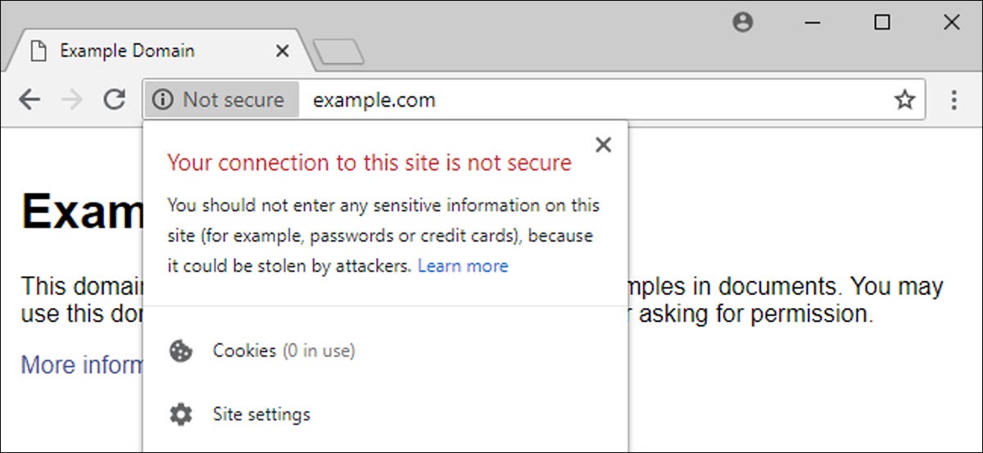
Task: Bookmark this page with the star icon
Action: pos(904,100)
